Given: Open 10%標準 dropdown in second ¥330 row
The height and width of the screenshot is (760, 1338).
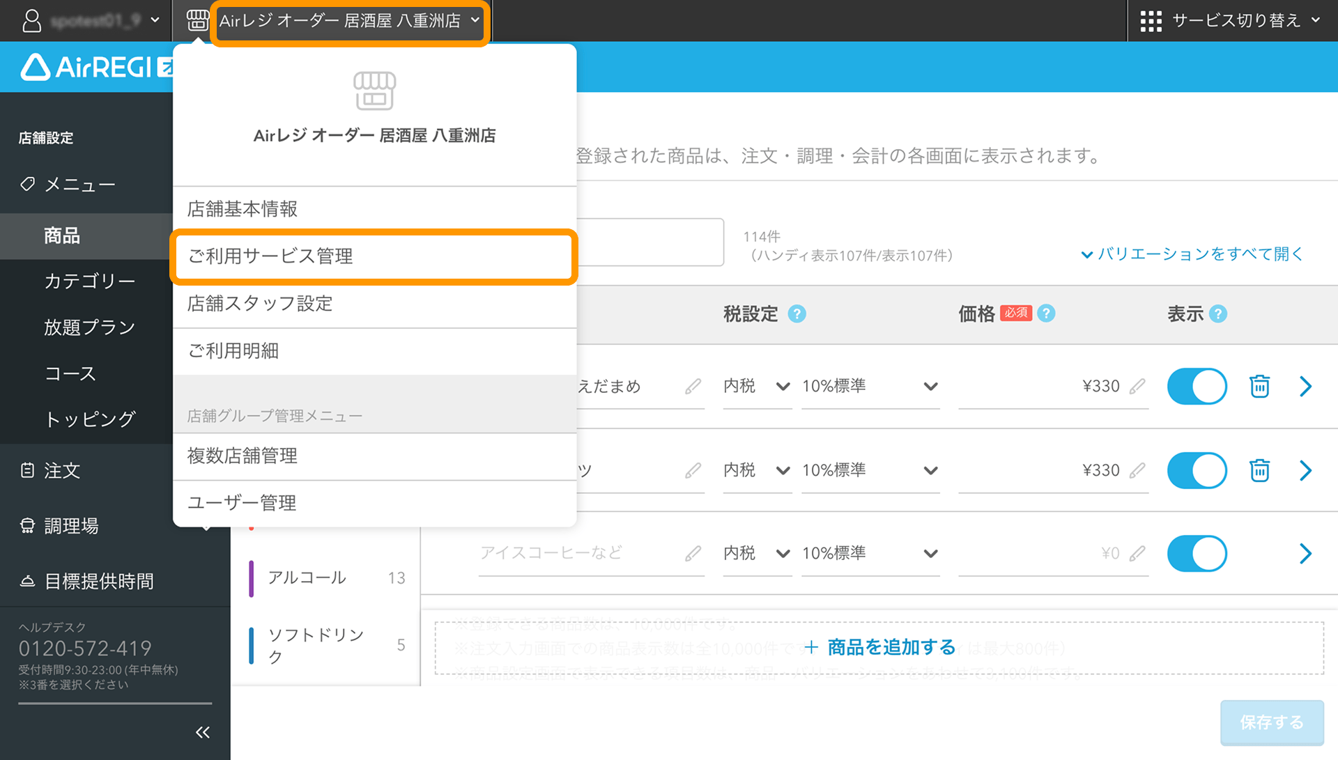Looking at the screenshot, I should point(870,470).
